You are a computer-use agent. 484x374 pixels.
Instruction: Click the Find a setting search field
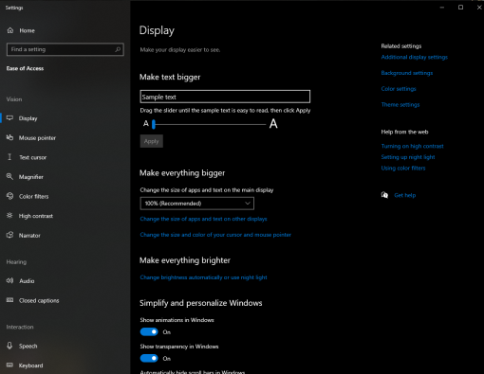[65, 49]
